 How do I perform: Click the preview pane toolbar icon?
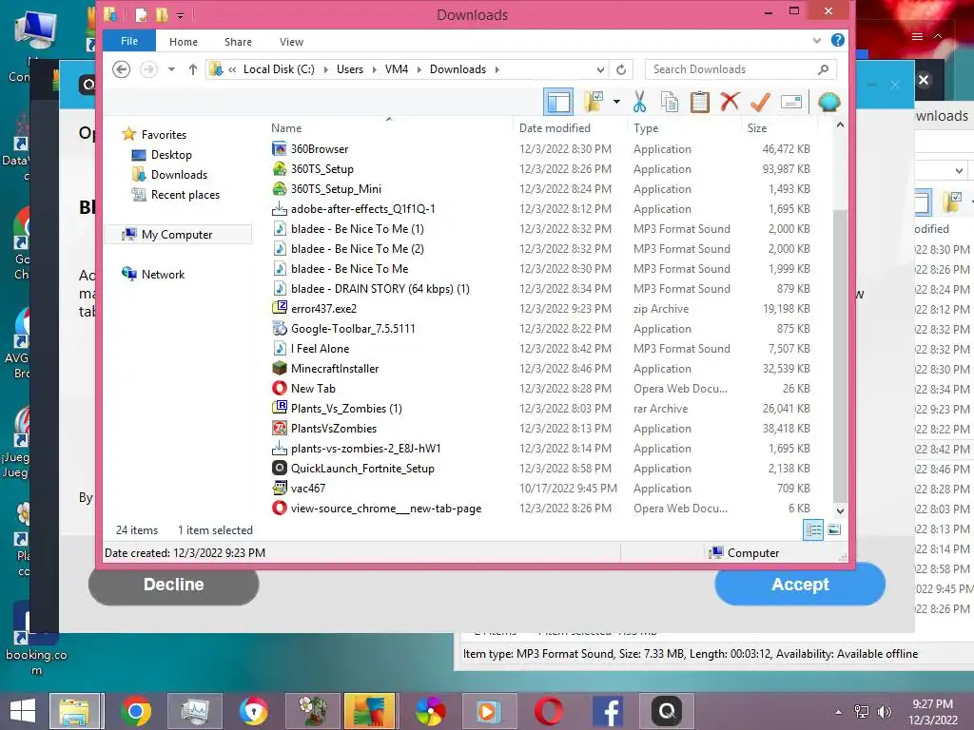coord(557,102)
